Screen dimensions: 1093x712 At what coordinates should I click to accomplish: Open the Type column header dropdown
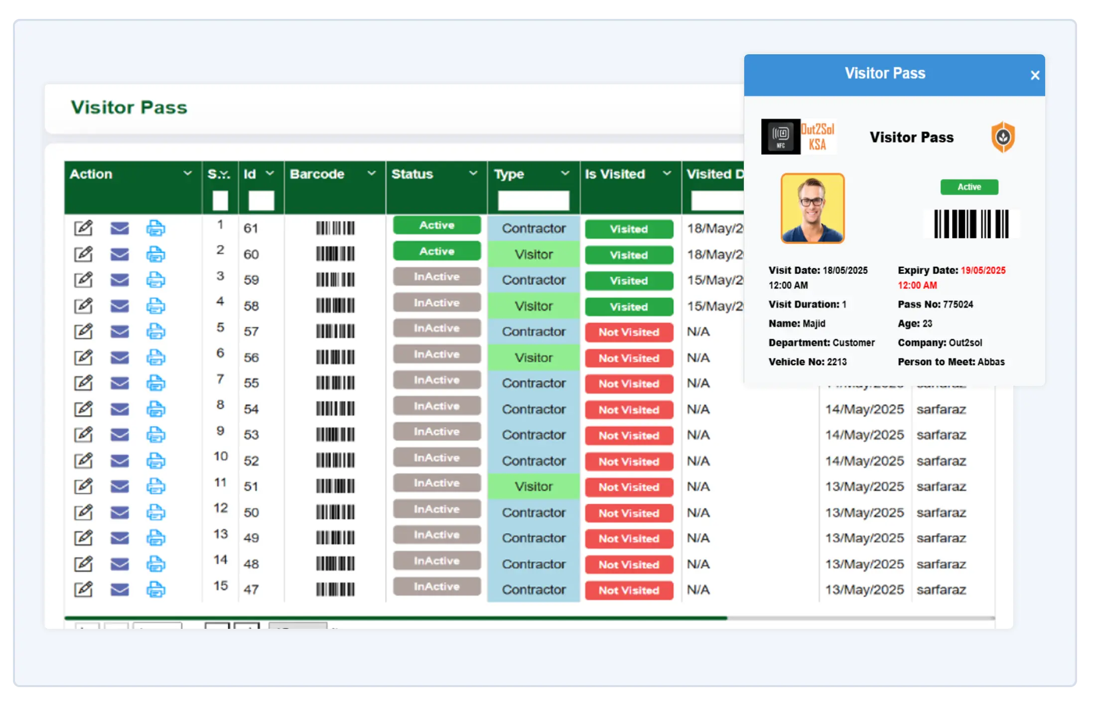point(565,173)
